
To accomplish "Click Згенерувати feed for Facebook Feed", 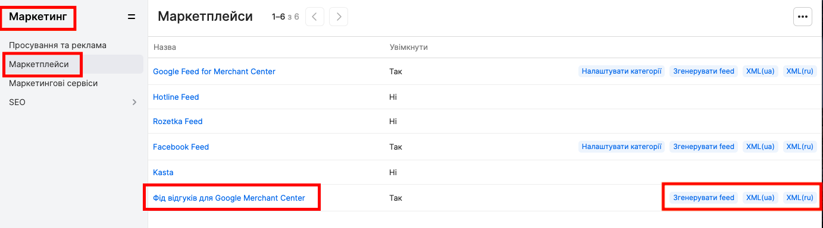I will [x=703, y=147].
